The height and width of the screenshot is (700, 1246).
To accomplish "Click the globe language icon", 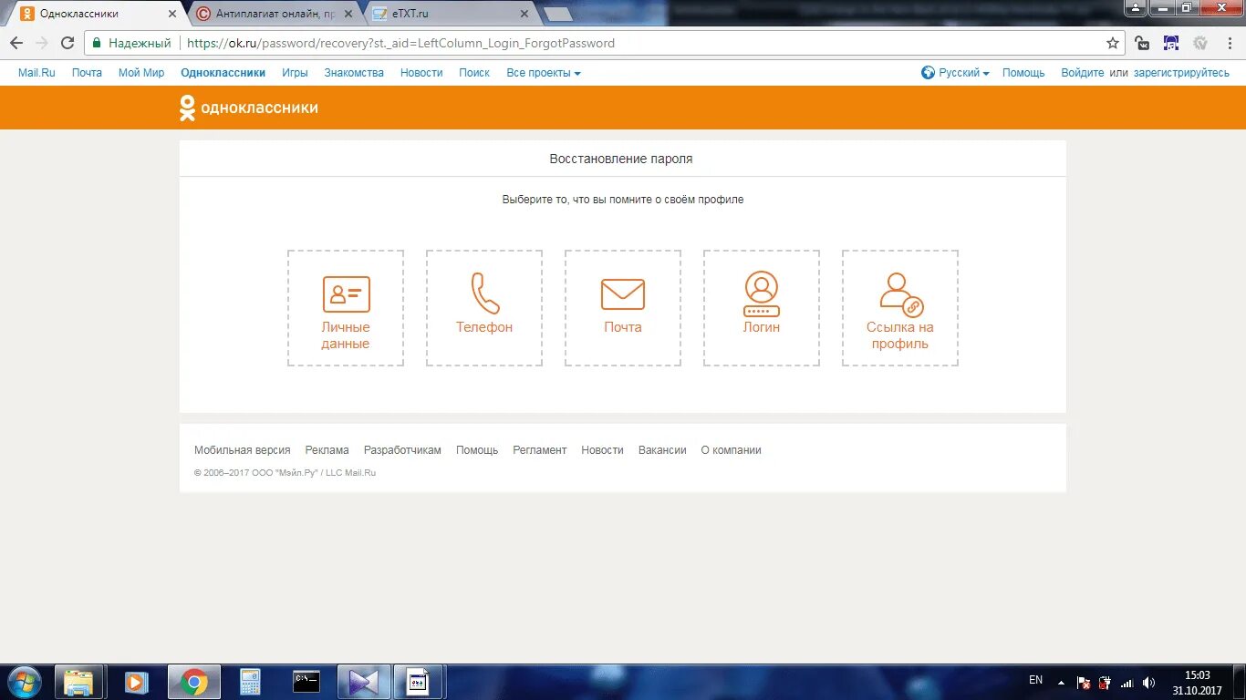I will click(x=928, y=72).
